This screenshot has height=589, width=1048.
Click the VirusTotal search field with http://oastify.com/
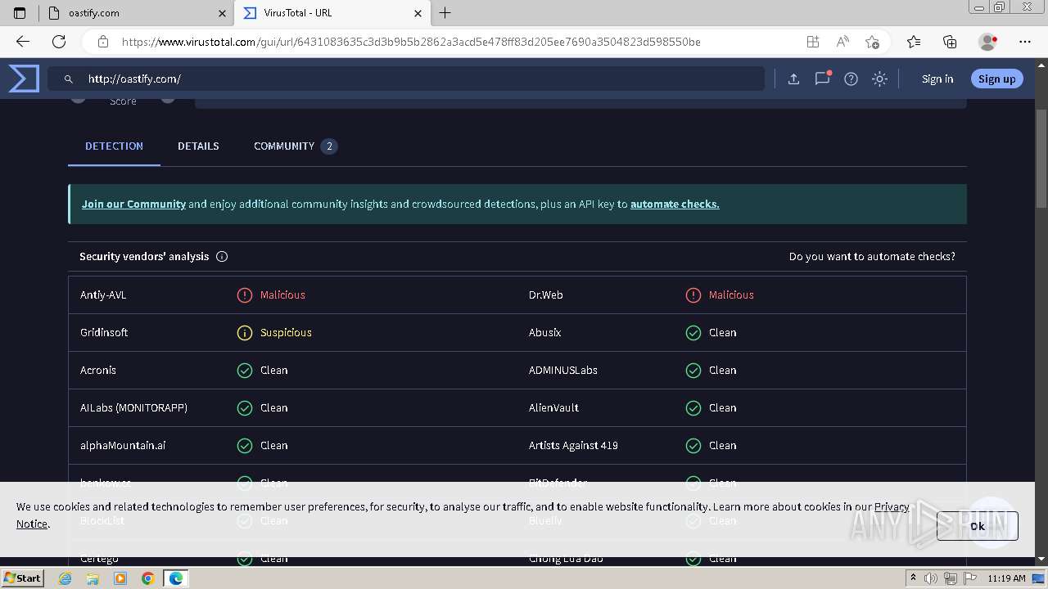[x=405, y=79]
